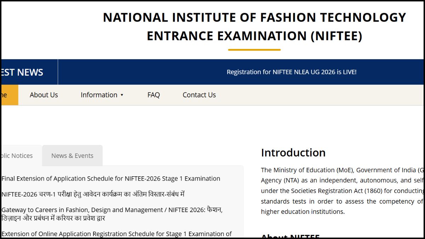Viewport: 425px width, 239px height.
Task: Click the Introduction heading
Action: coord(293,153)
